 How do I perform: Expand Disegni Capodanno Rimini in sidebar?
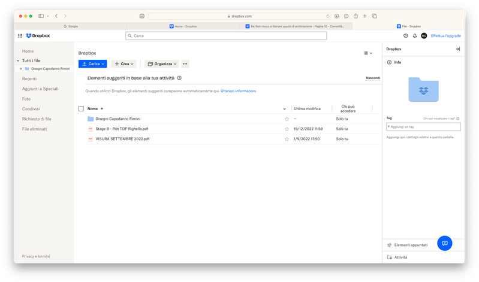[21, 69]
